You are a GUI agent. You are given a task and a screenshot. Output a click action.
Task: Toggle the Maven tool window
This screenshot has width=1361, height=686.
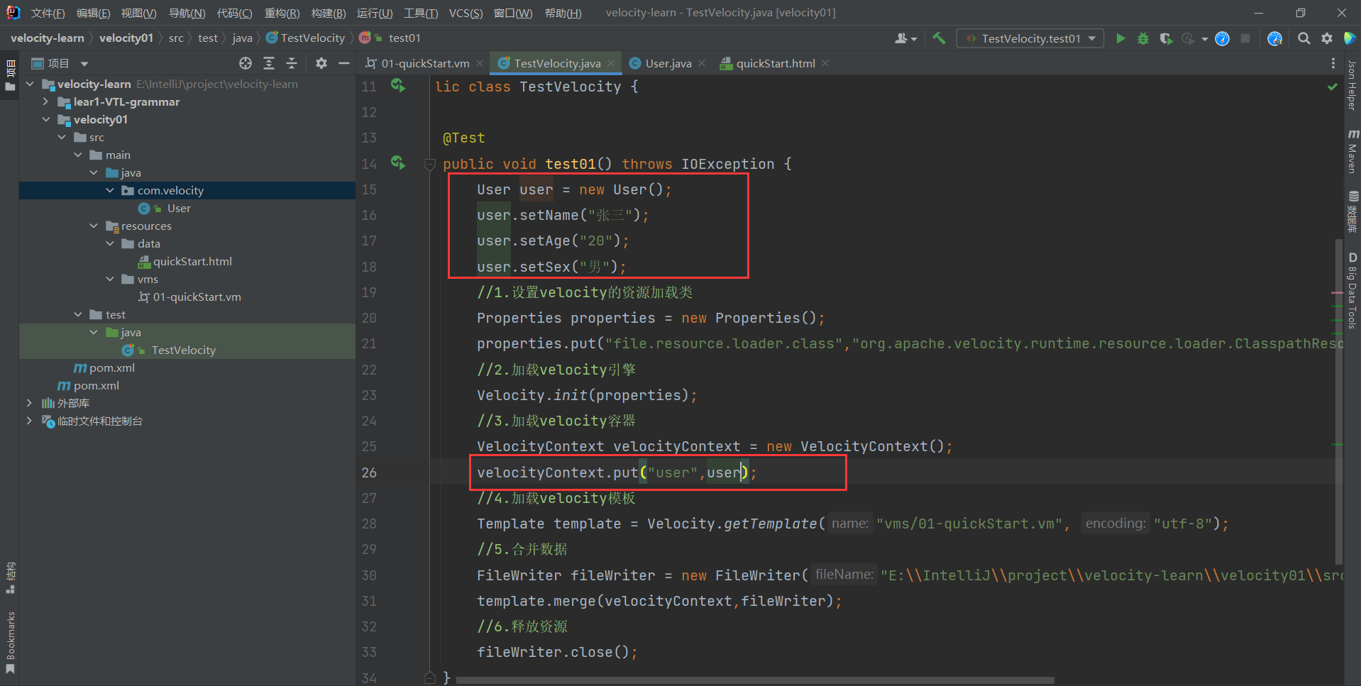(x=1352, y=152)
